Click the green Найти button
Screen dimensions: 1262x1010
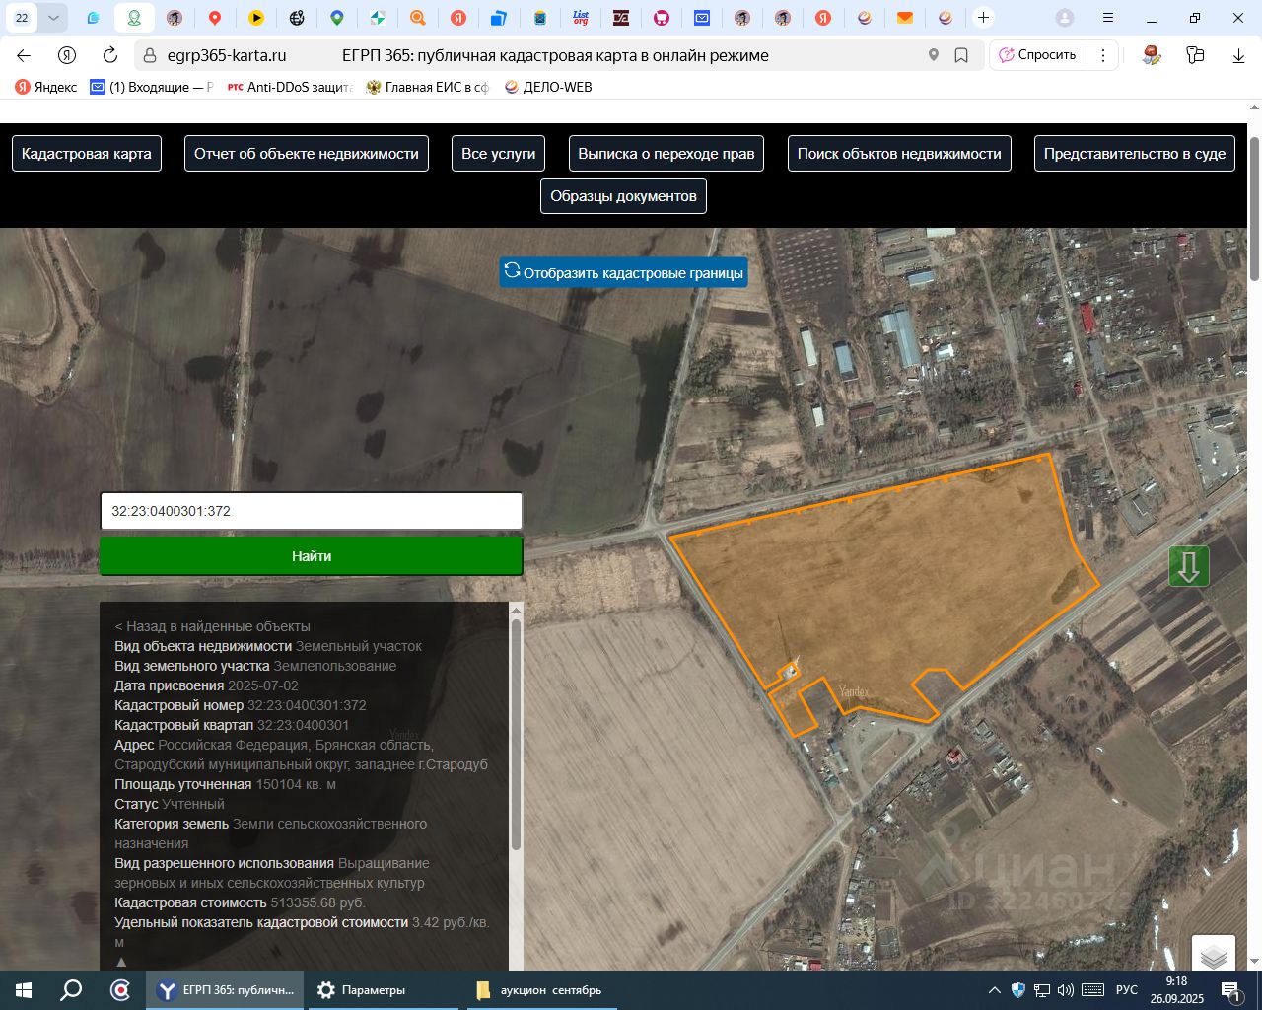click(312, 556)
